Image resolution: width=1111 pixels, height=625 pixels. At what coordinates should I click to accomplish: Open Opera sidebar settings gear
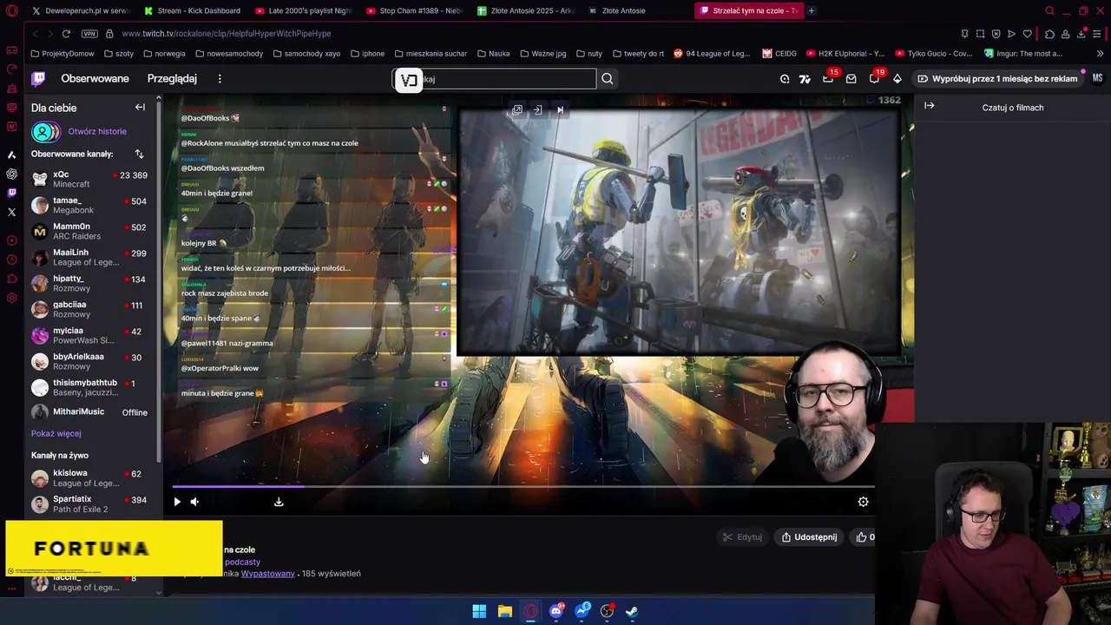(x=11, y=298)
